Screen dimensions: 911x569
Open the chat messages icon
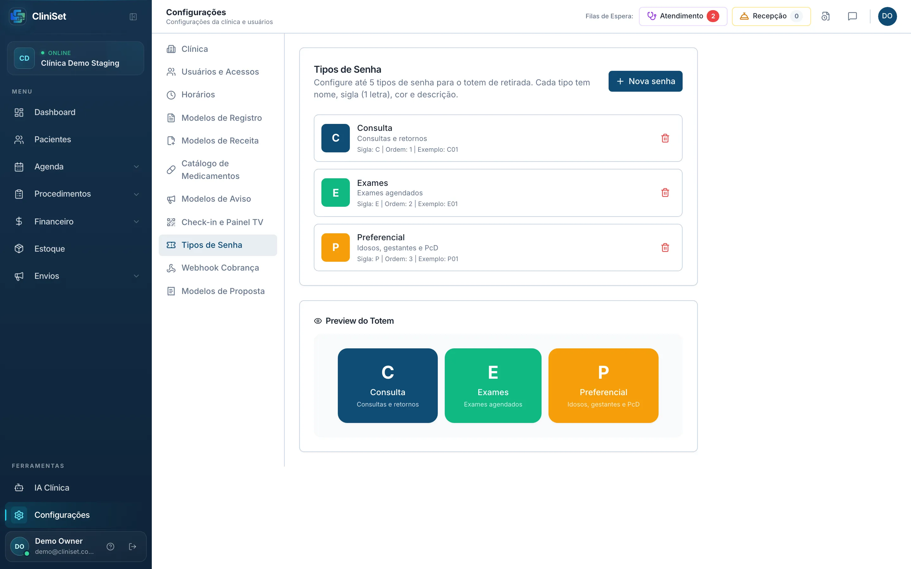pos(852,16)
